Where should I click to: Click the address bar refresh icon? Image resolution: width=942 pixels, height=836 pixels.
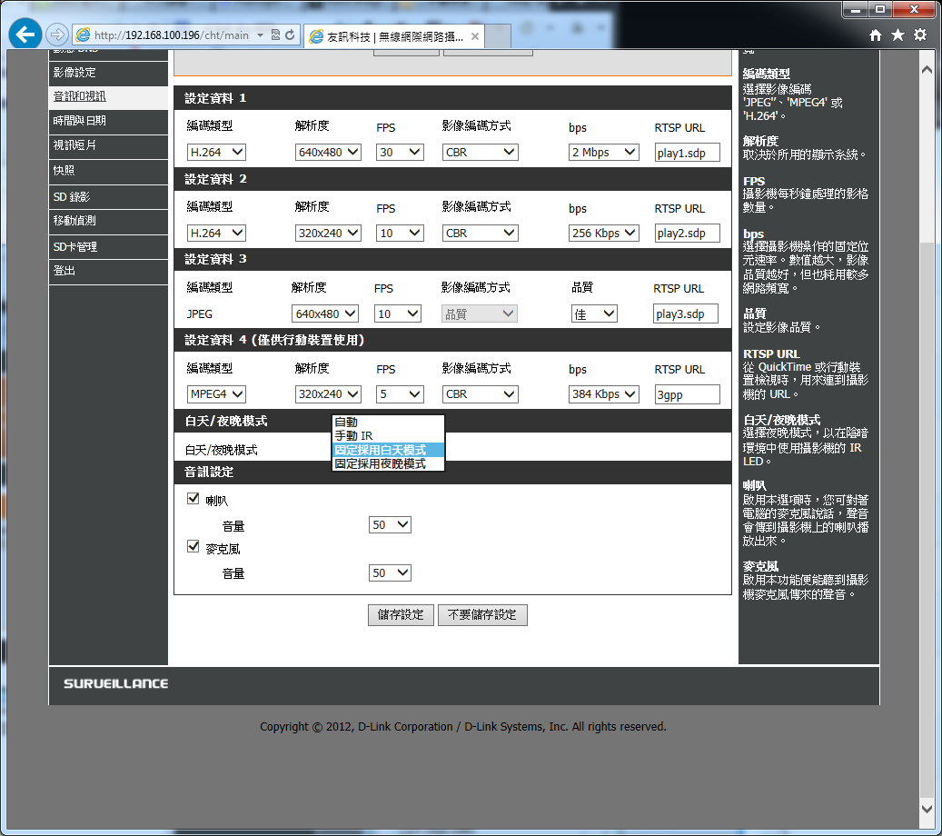[290, 35]
